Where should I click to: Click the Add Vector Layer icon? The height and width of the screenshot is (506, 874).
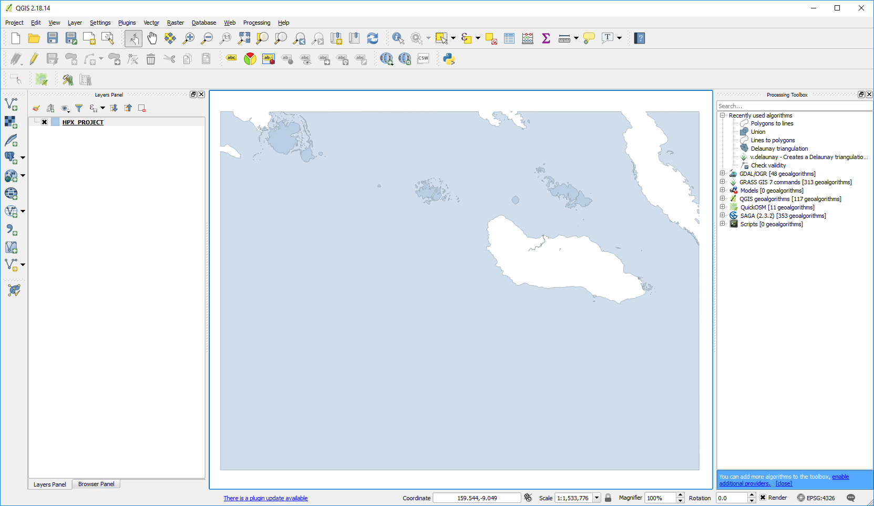(x=11, y=104)
